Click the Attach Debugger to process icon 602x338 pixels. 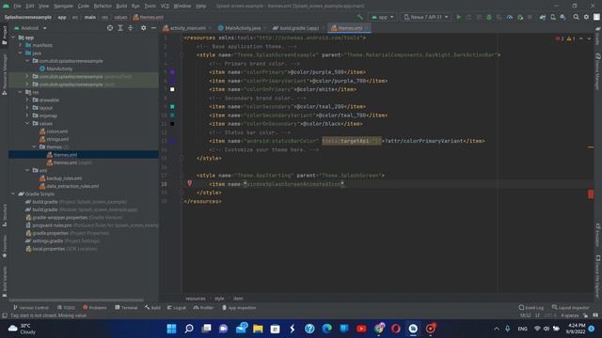520,17
